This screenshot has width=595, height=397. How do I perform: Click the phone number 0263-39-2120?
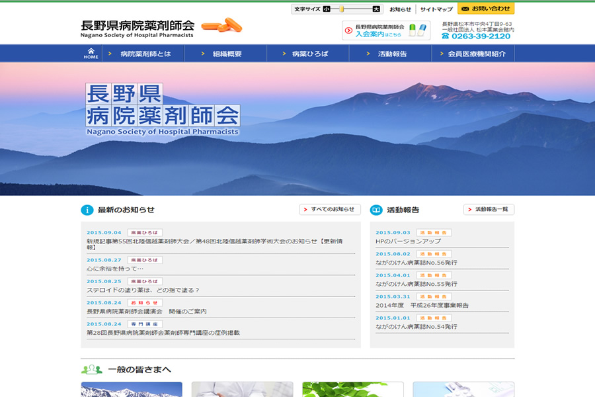coord(476,36)
